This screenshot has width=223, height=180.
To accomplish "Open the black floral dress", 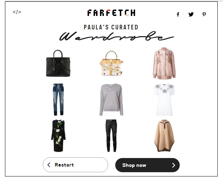I will coord(58,136).
